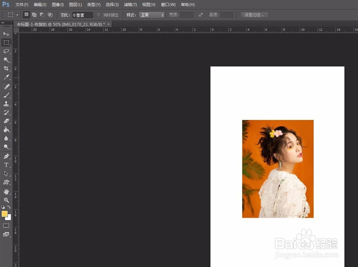Open the 类型(Y) menu

[93, 5]
